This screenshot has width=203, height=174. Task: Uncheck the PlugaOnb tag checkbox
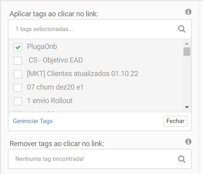coord(18,47)
